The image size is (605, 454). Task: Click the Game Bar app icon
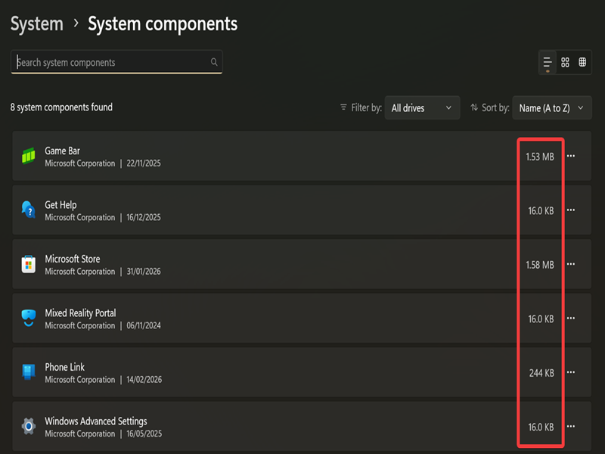pyautogui.click(x=28, y=156)
